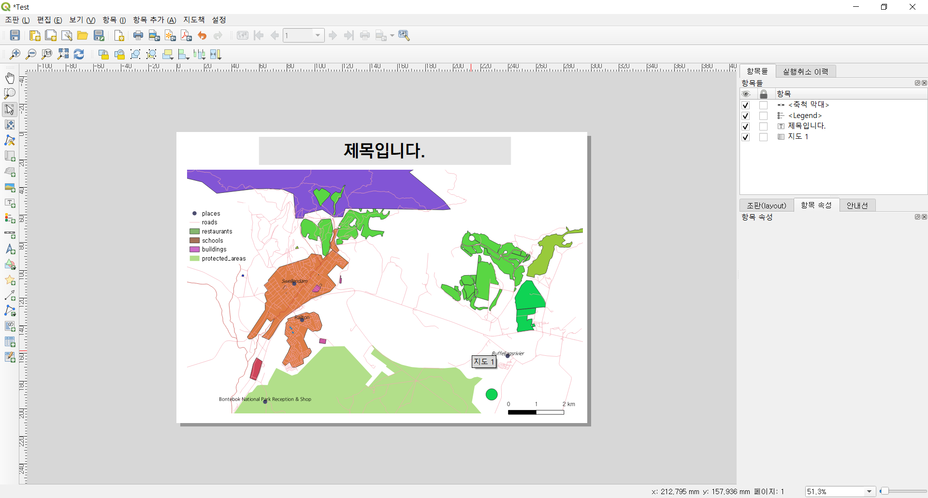Group the selected items
Viewport: 928px width, 498px height.
pos(135,54)
